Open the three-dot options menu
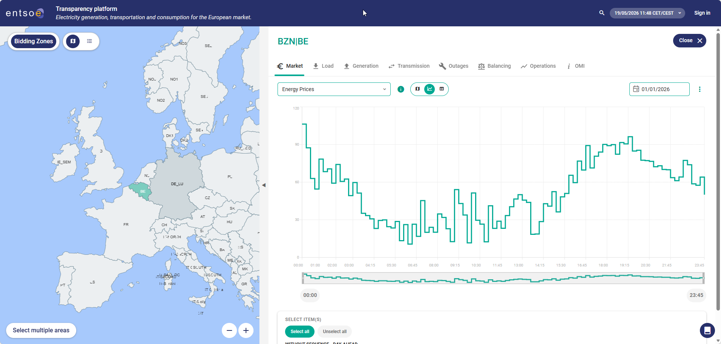The height and width of the screenshot is (344, 721). [700, 89]
